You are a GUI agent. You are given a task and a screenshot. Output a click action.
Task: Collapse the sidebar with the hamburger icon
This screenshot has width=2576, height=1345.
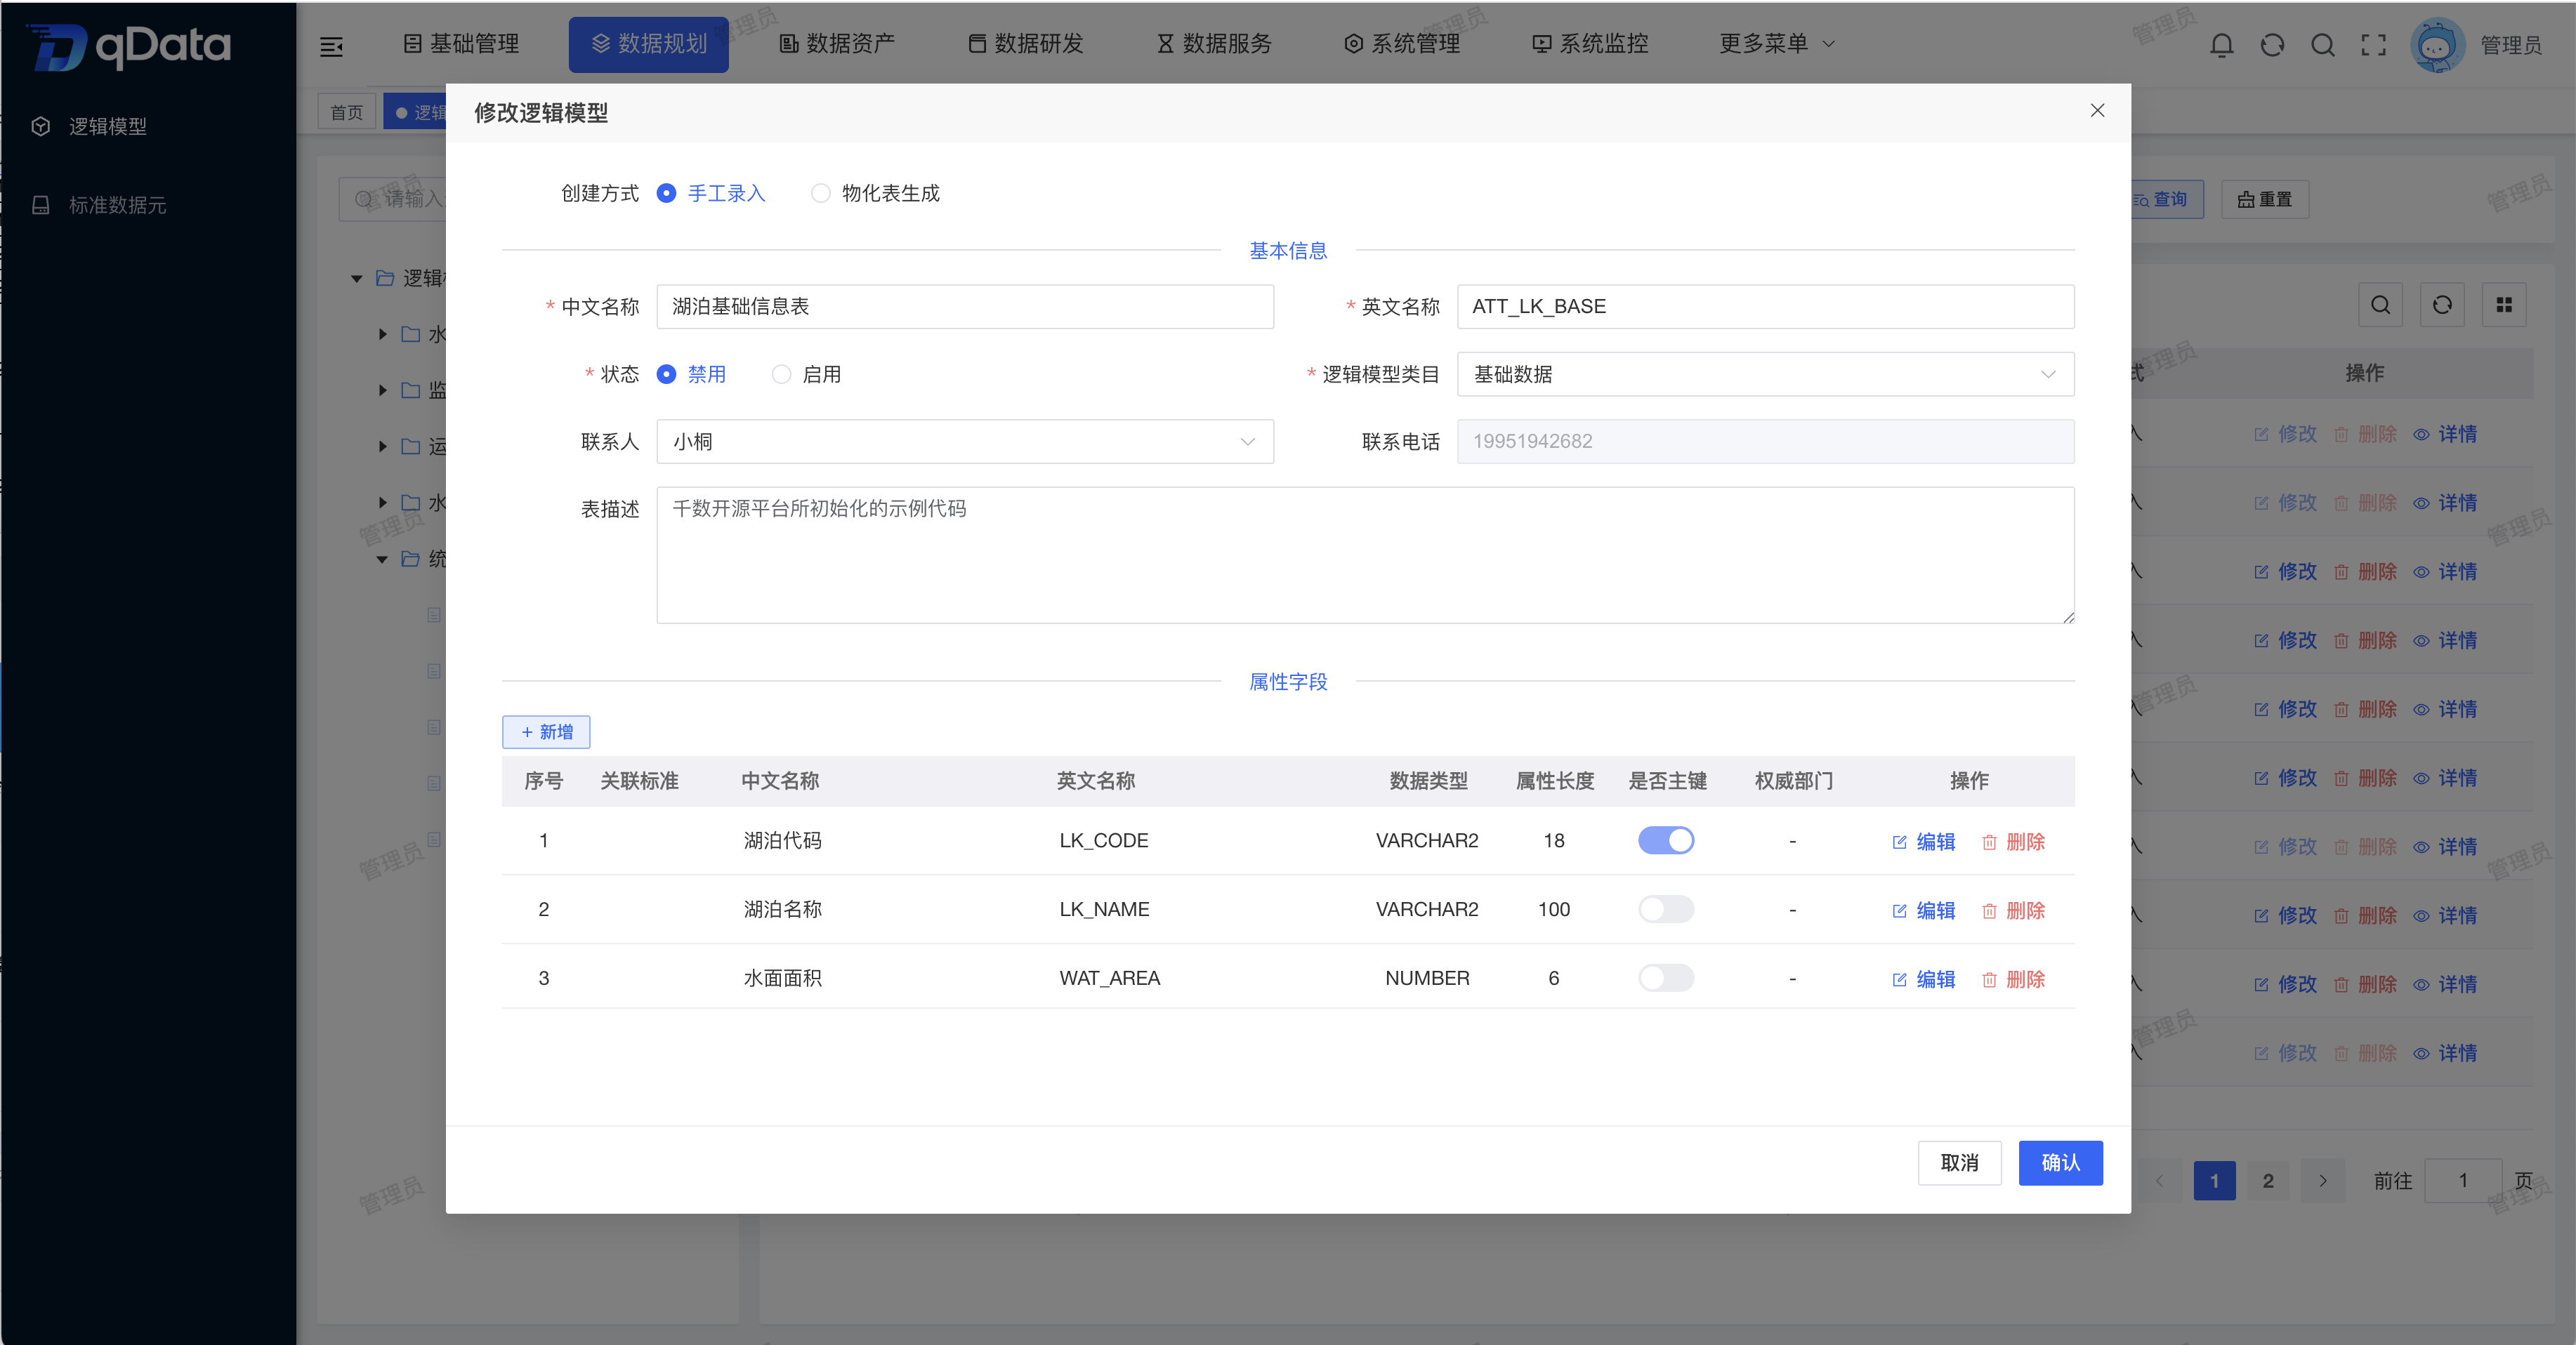[331, 46]
